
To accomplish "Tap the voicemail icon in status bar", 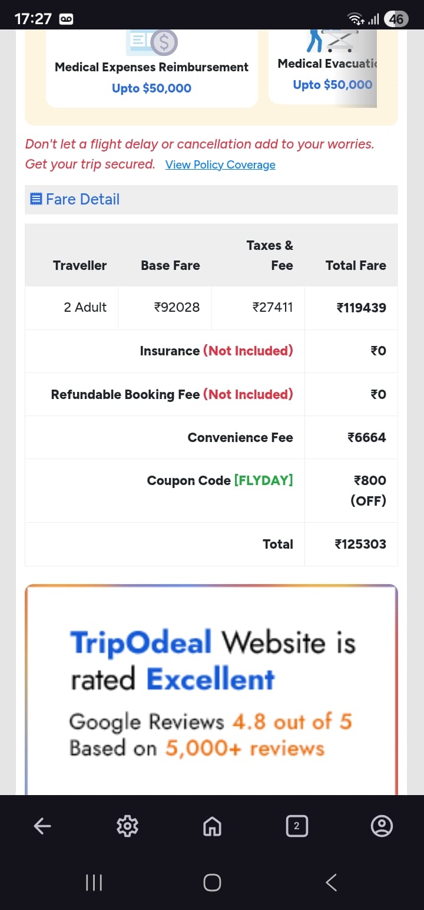I will click(66, 19).
